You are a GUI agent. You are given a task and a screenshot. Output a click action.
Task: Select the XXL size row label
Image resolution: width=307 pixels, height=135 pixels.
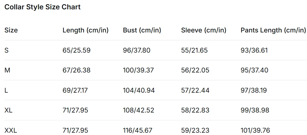11,130
